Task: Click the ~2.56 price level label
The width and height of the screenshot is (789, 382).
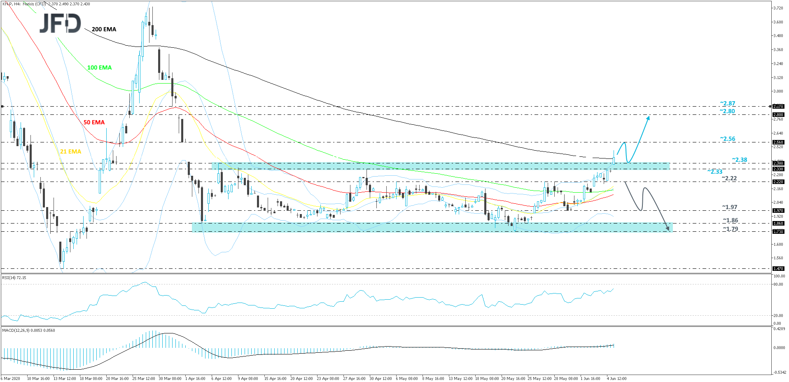Action: [x=727, y=139]
